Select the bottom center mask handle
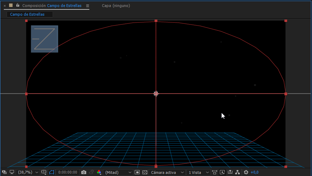This screenshot has height=176, width=312. pos(156,166)
